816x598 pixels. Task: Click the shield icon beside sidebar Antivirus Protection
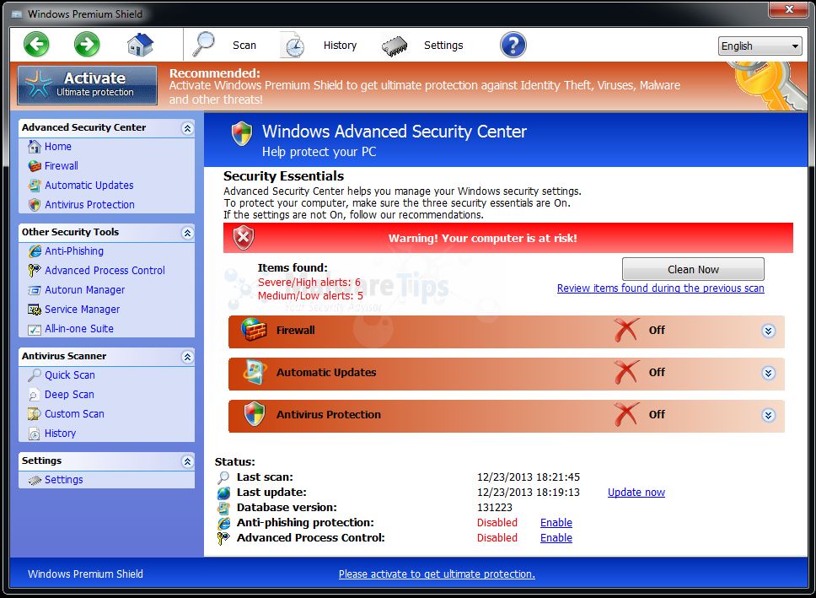coord(35,205)
